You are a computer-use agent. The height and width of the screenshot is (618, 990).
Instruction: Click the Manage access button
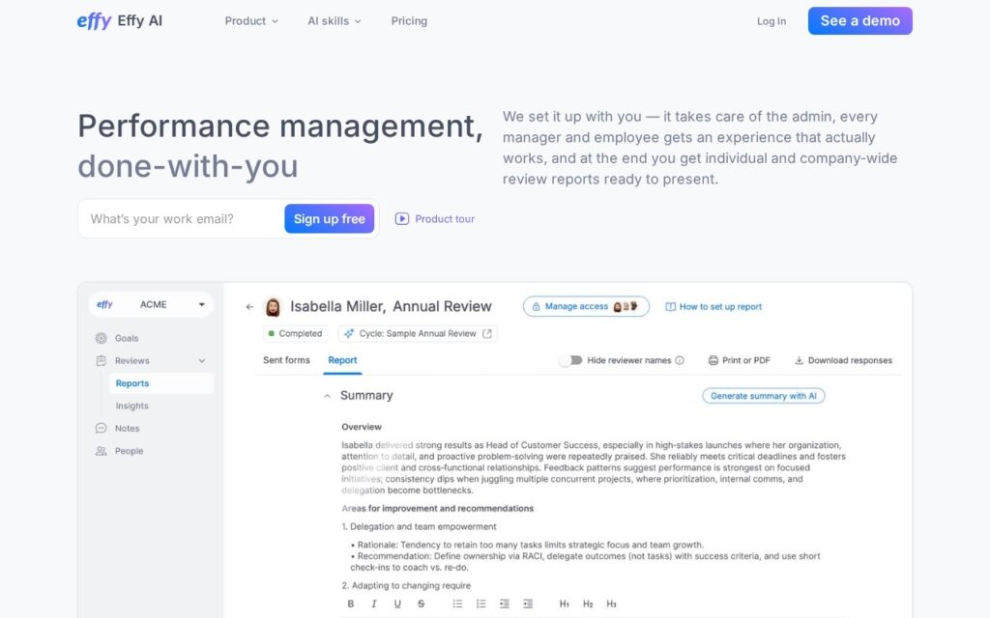(x=586, y=306)
